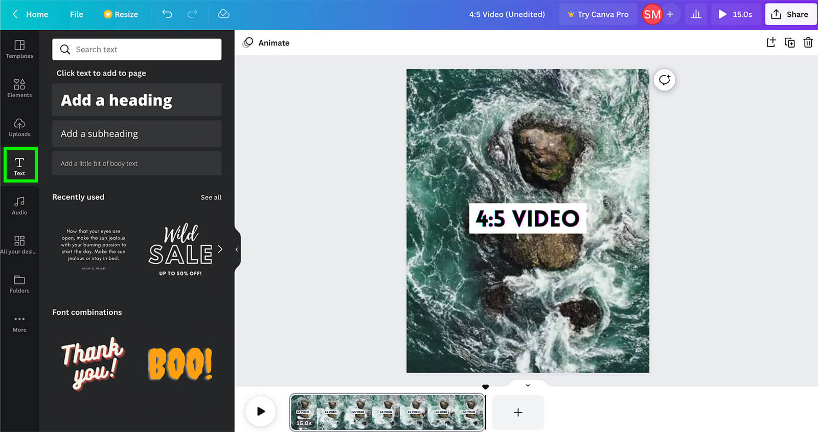Click the Share button

[790, 14]
